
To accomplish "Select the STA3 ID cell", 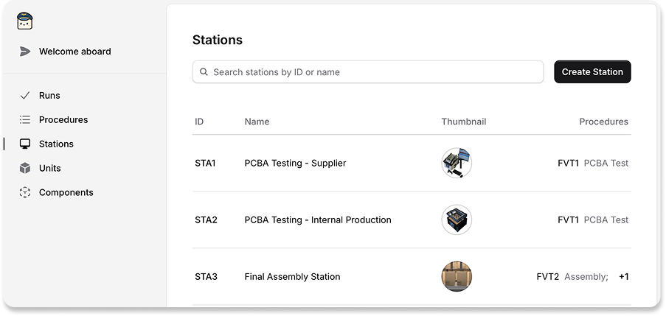I will point(206,276).
